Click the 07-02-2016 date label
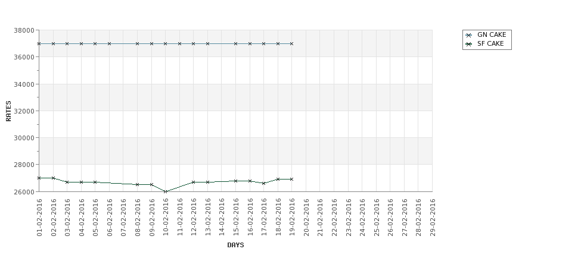The height and width of the screenshot is (255, 581). pos(123,218)
